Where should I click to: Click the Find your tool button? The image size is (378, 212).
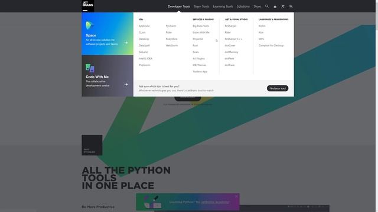(278, 88)
